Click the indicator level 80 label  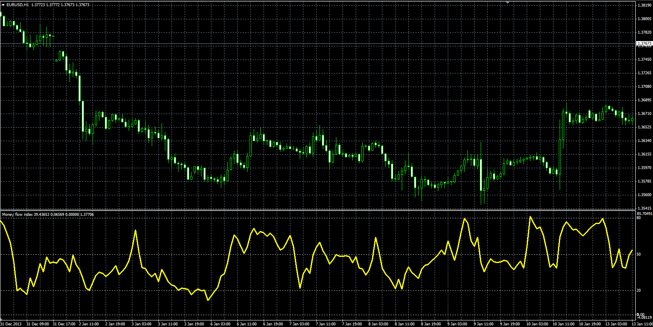(639, 218)
